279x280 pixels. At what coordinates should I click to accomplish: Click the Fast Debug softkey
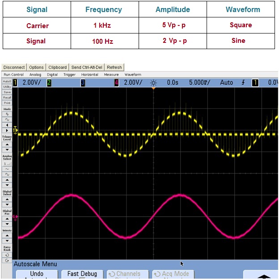coord(82,274)
